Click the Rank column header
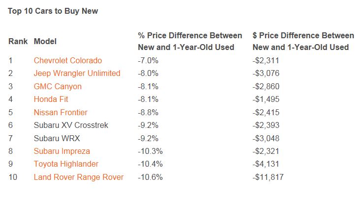 [x=18, y=42]
